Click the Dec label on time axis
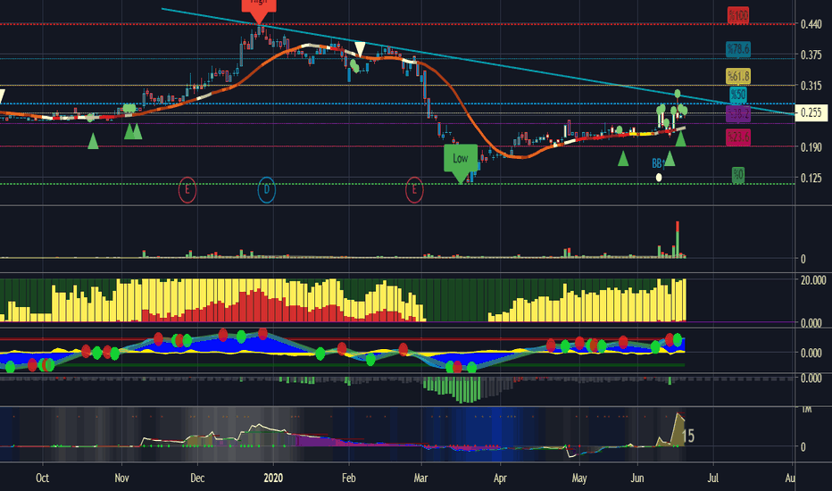The height and width of the screenshot is (491, 832). point(197,478)
